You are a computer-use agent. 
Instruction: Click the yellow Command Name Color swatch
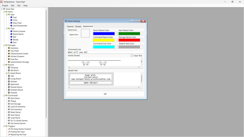(x=104, y=40)
